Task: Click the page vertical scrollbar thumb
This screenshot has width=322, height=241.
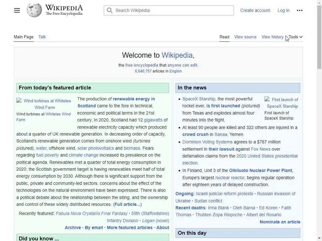Action: [x=319, y=37]
